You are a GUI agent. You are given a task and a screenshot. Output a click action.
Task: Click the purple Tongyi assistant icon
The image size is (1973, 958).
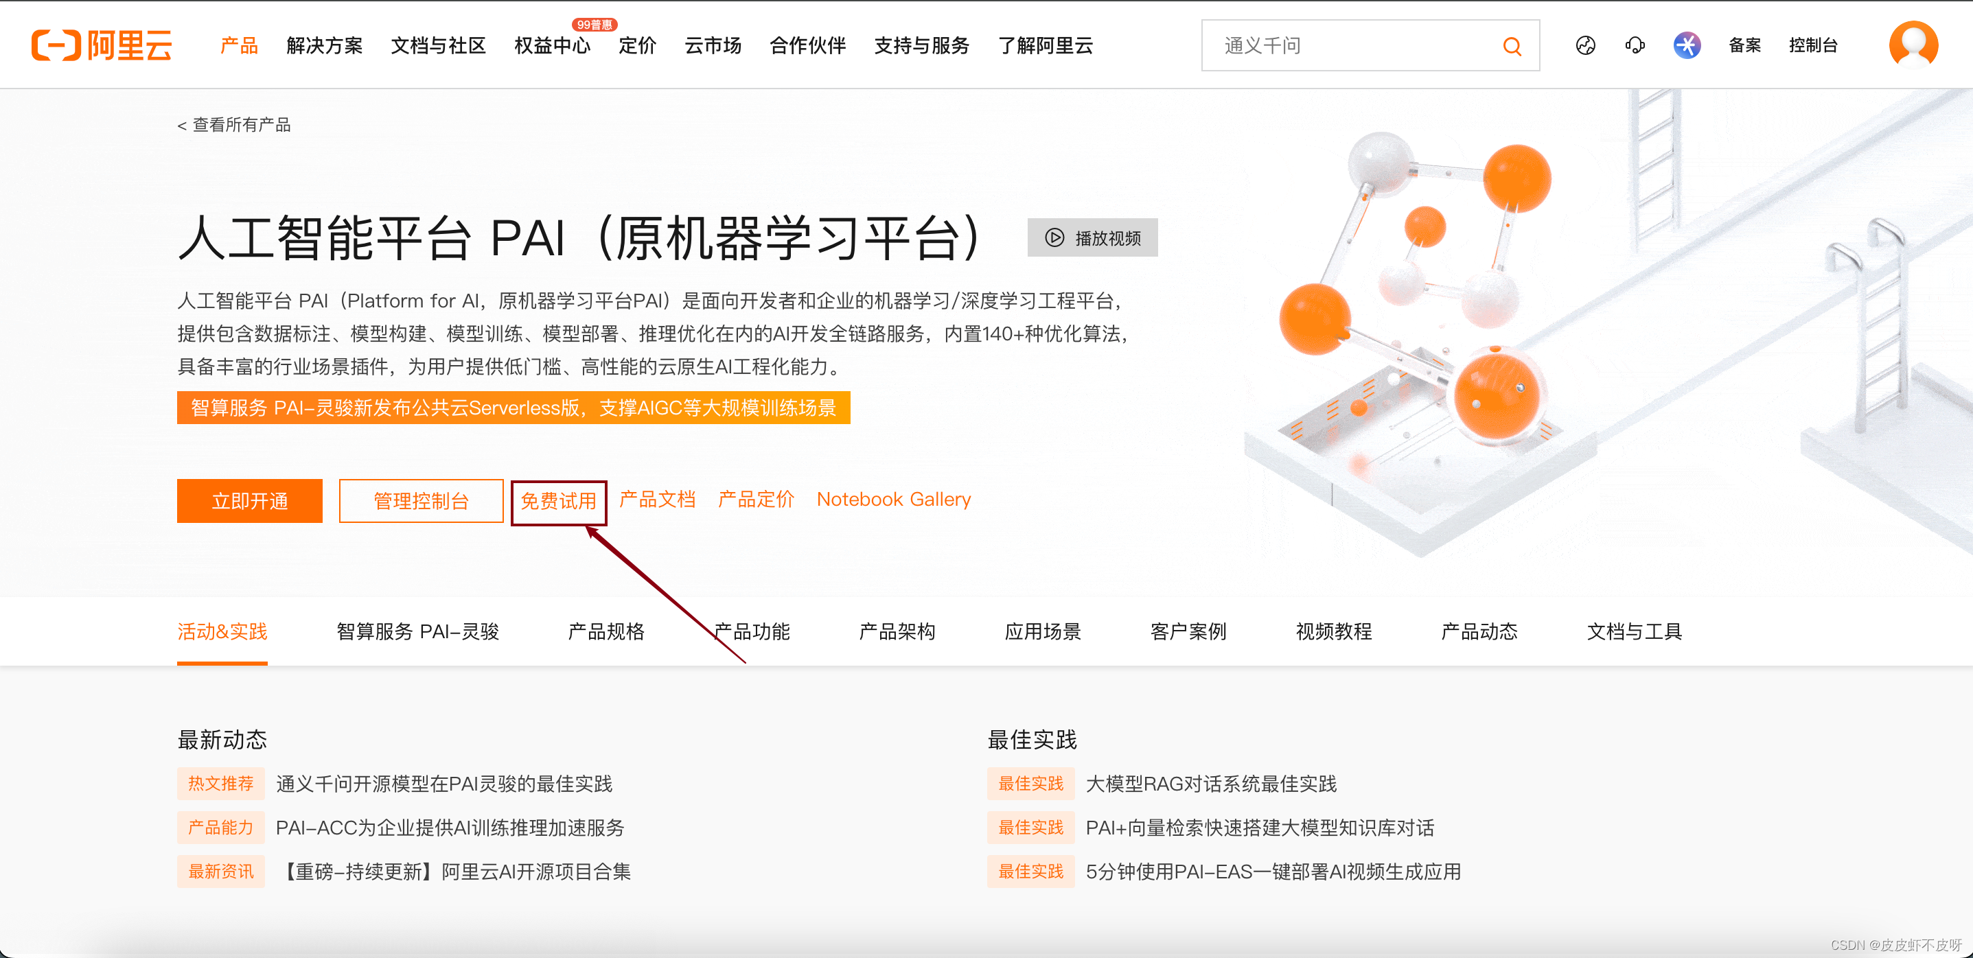tap(1687, 45)
